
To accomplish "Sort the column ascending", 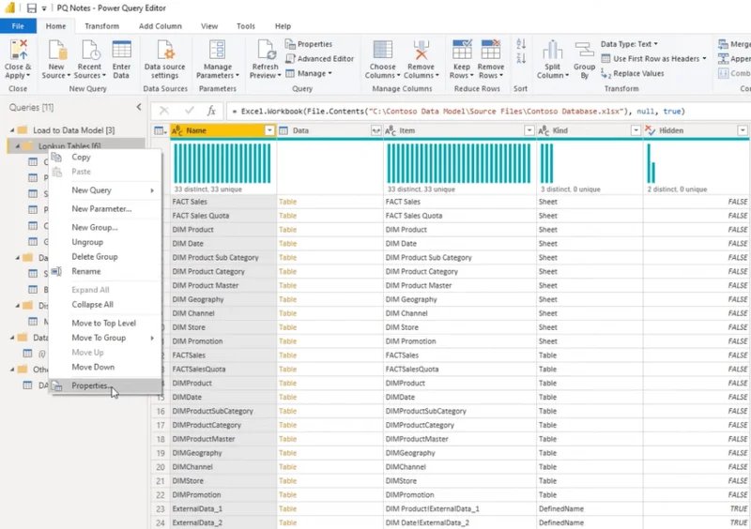I will click(521, 44).
